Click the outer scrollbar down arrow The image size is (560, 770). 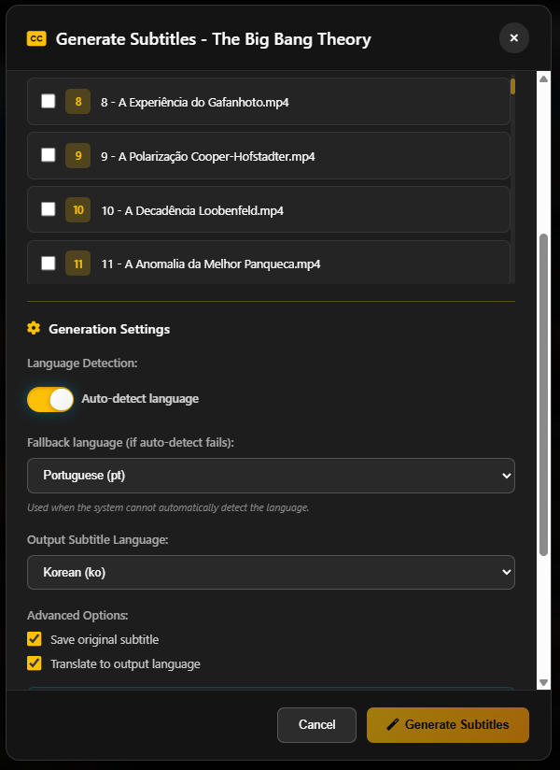[543, 682]
